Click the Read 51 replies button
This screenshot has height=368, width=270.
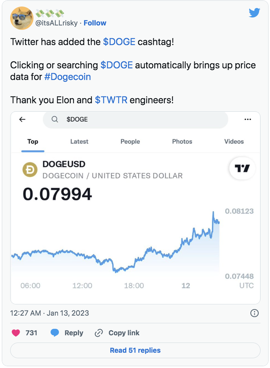point(135,351)
